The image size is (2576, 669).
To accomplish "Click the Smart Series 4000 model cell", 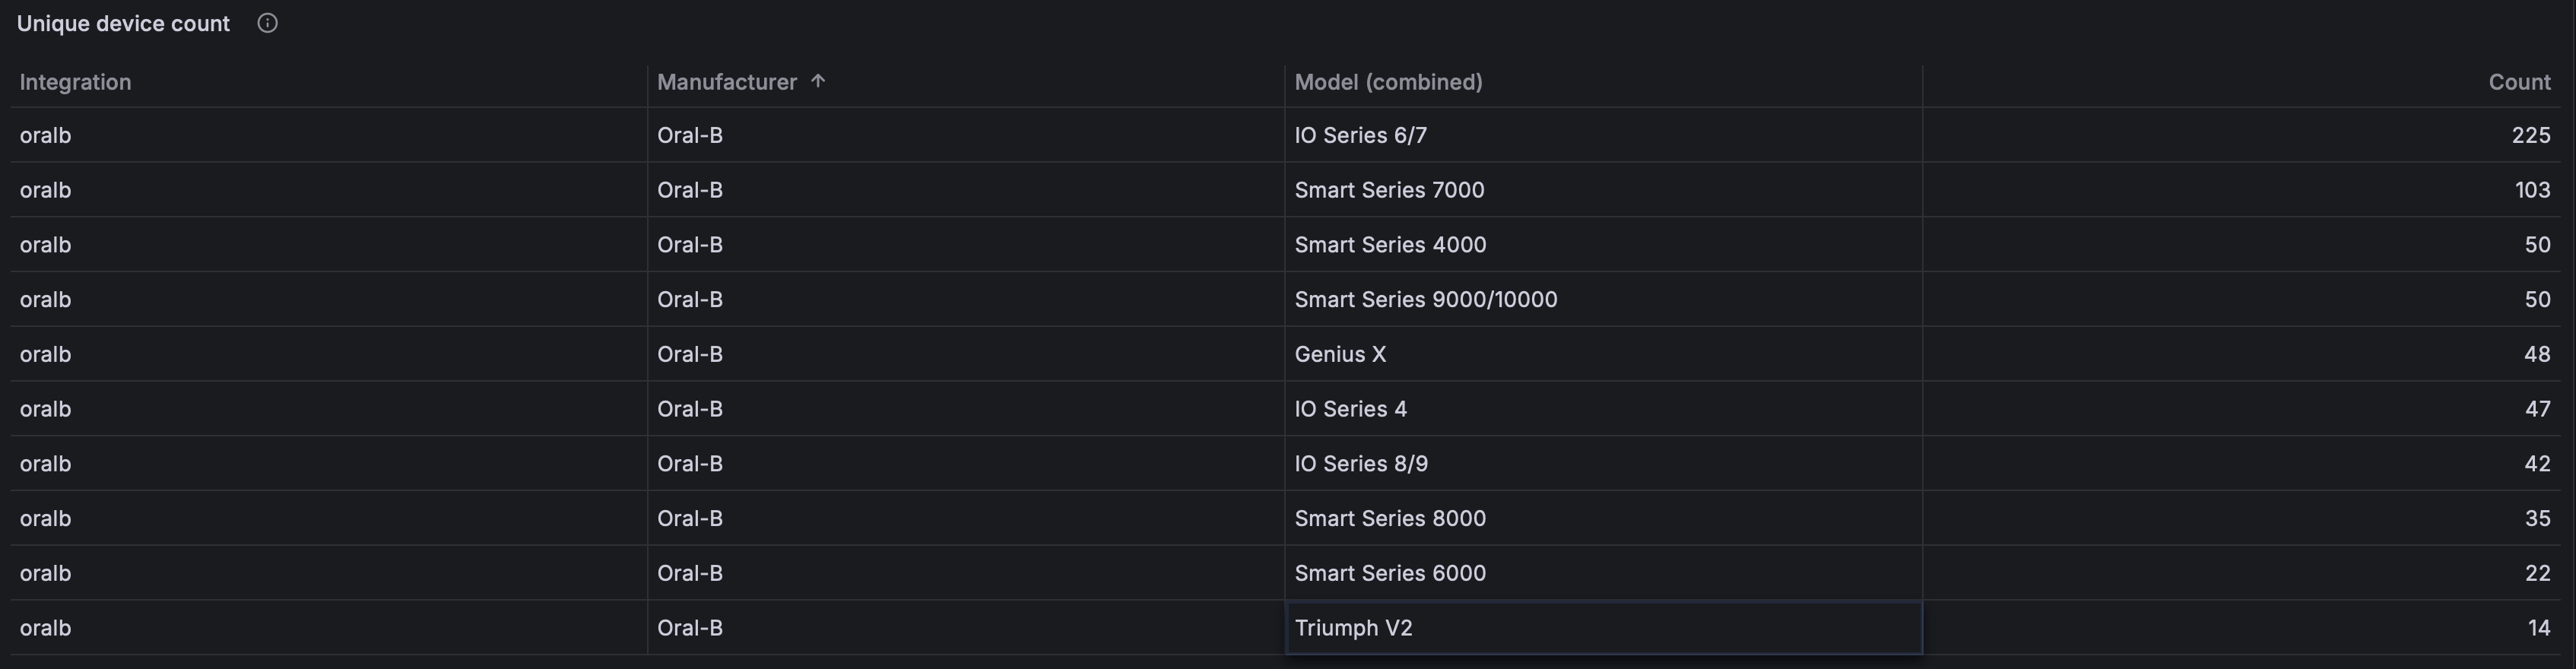I will (1390, 245).
